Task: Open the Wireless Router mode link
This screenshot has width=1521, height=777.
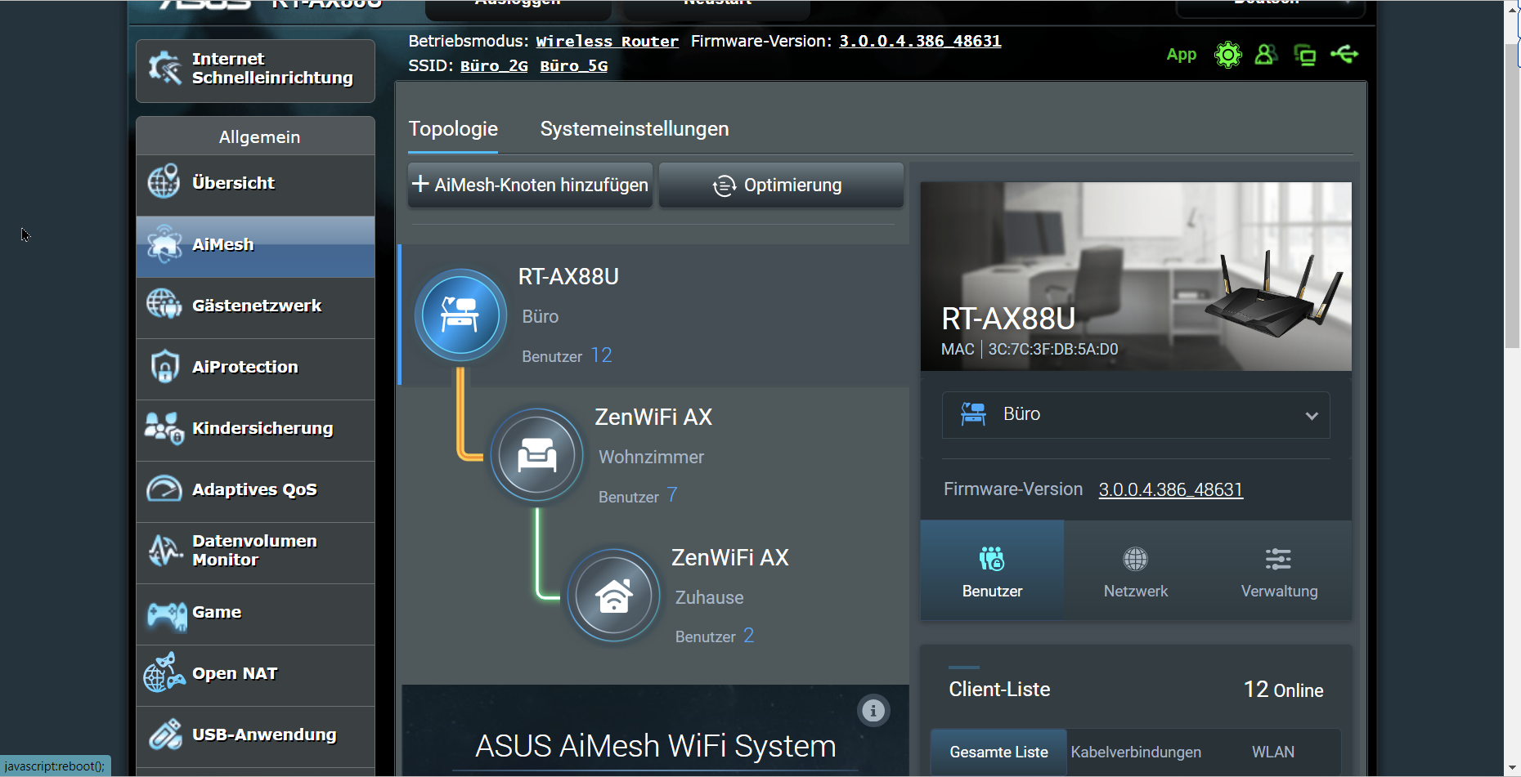Action: coord(607,41)
